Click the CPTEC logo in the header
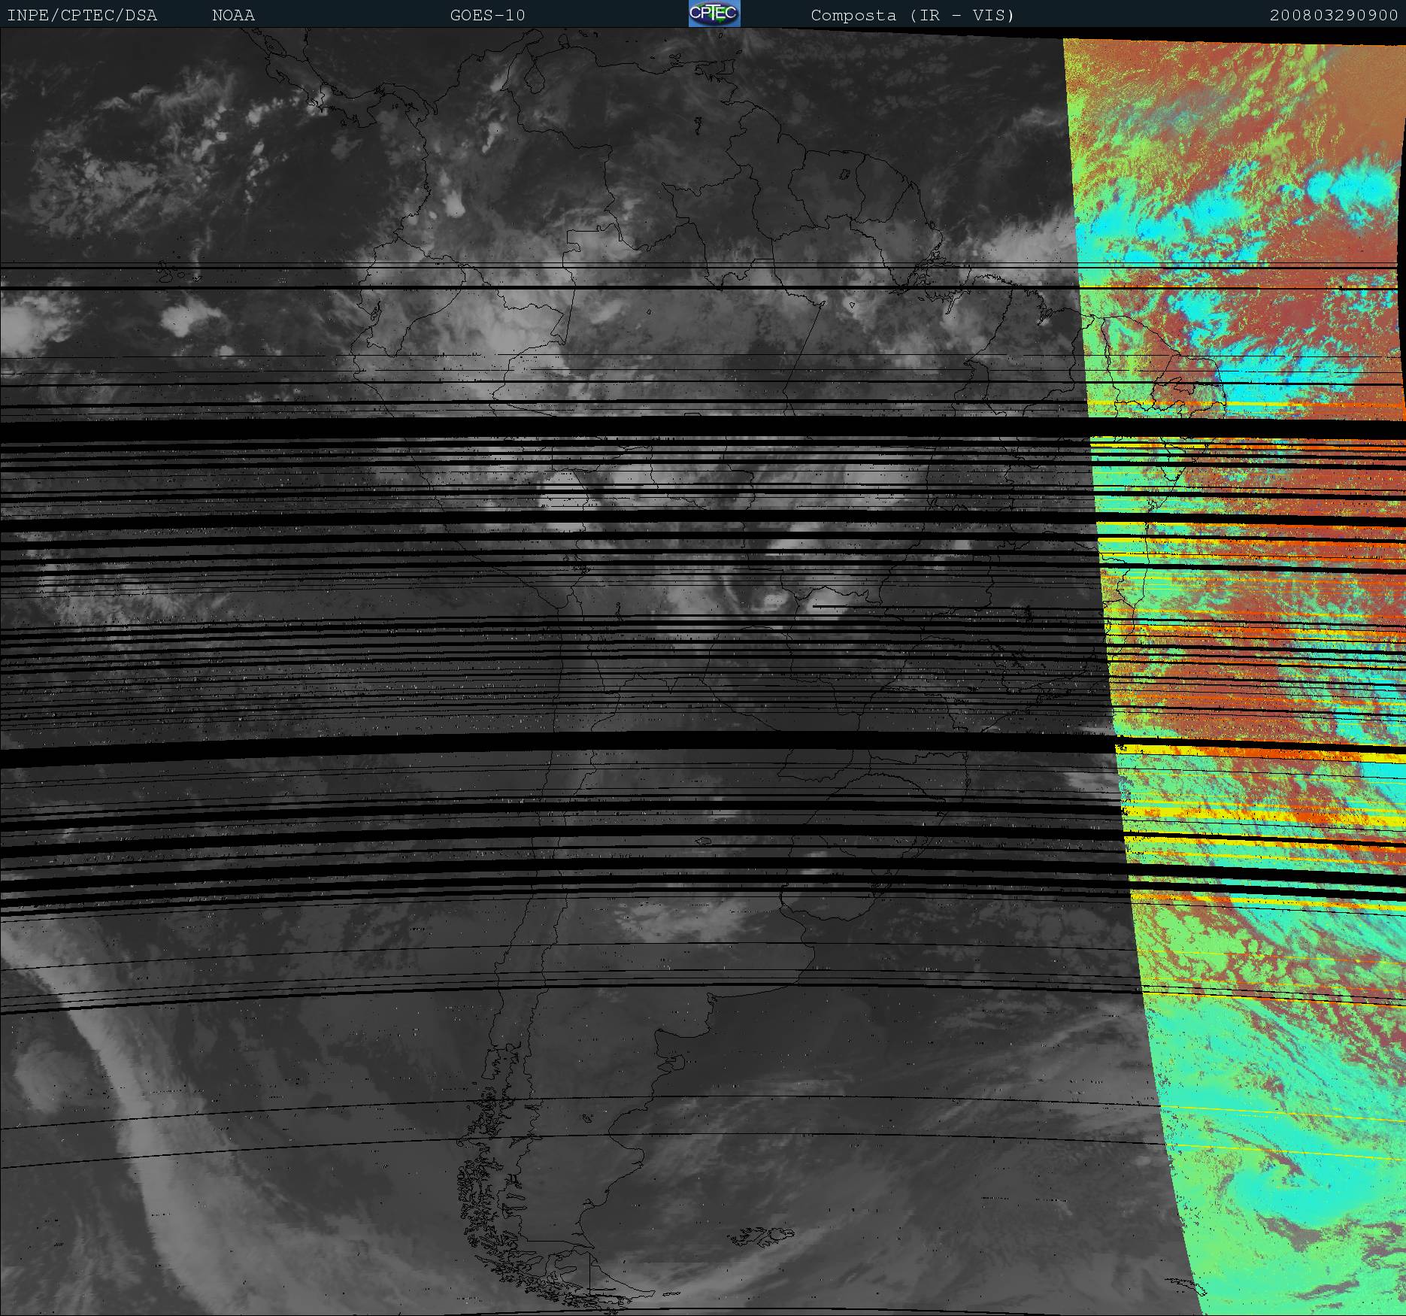 point(714,14)
